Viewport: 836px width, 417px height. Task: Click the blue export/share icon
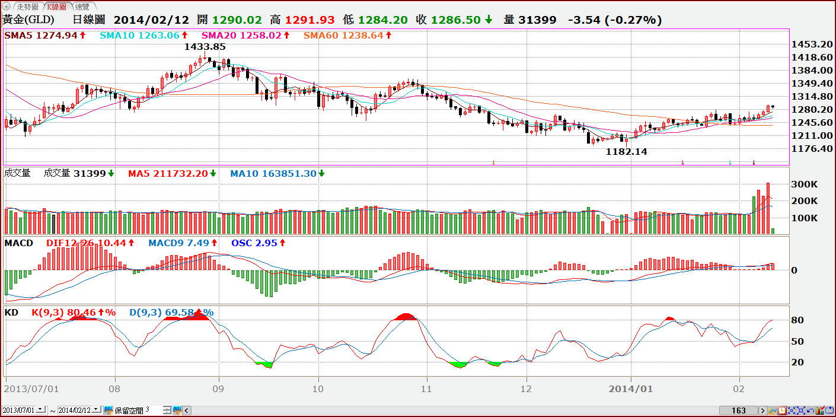click(x=829, y=410)
